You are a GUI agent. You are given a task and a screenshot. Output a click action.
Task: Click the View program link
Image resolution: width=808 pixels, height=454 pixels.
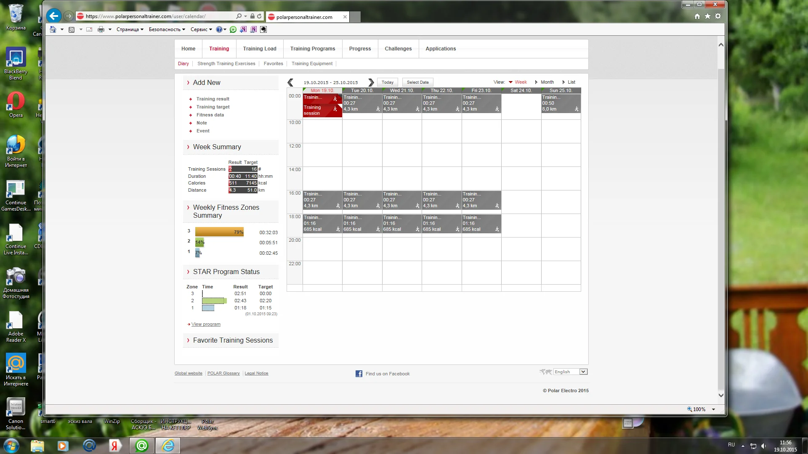click(x=206, y=325)
